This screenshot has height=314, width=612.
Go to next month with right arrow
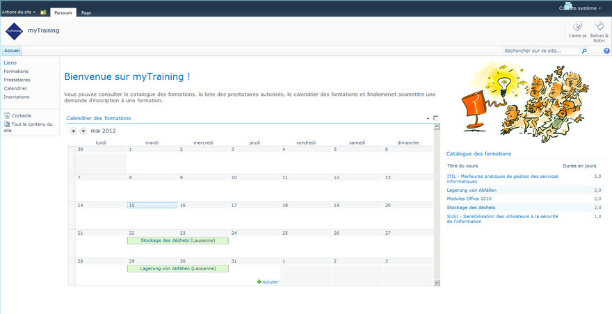pos(83,131)
